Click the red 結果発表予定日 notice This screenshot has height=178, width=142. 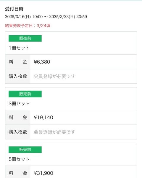tap(28, 26)
